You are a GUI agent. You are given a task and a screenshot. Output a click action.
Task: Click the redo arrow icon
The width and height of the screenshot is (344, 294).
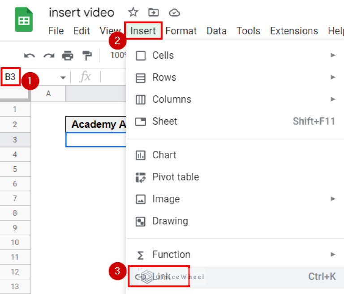pos(49,55)
